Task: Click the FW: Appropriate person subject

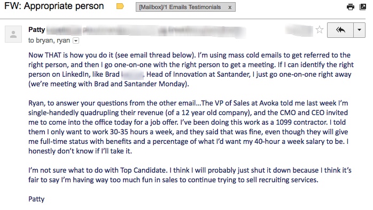Action: click(x=54, y=6)
